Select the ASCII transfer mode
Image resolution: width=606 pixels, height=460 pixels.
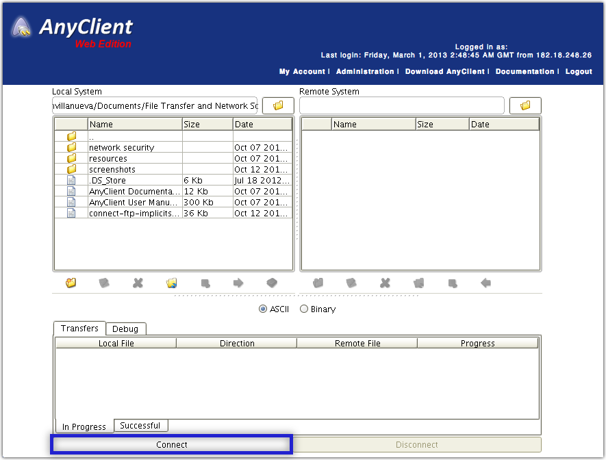263,309
